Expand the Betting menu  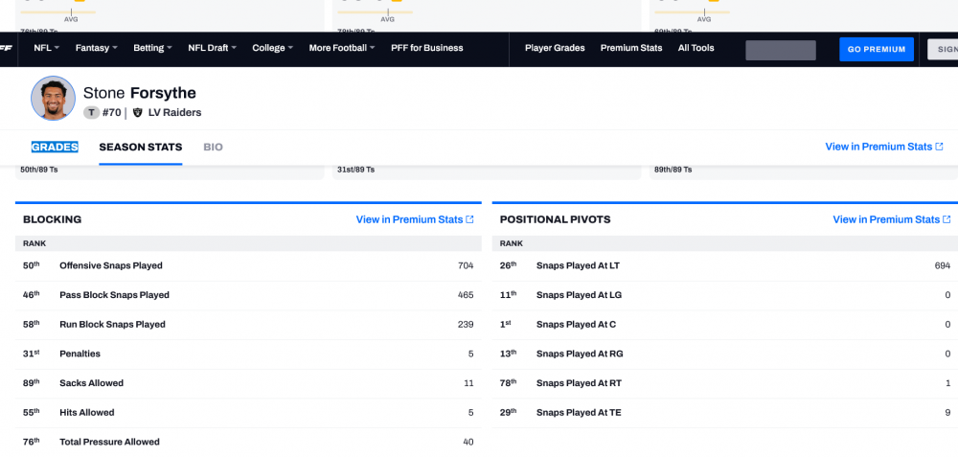152,48
